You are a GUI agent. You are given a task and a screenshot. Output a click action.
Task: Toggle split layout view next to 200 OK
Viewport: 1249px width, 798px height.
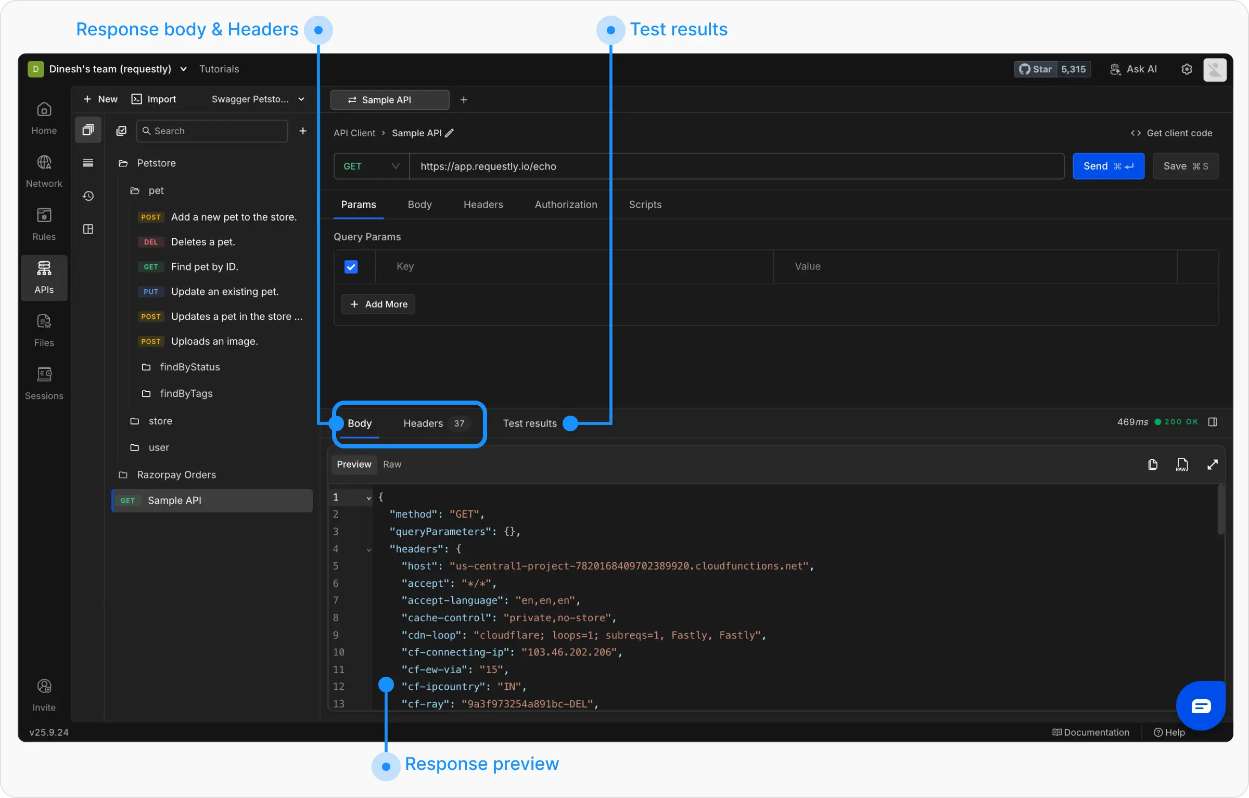tap(1213, 422)
